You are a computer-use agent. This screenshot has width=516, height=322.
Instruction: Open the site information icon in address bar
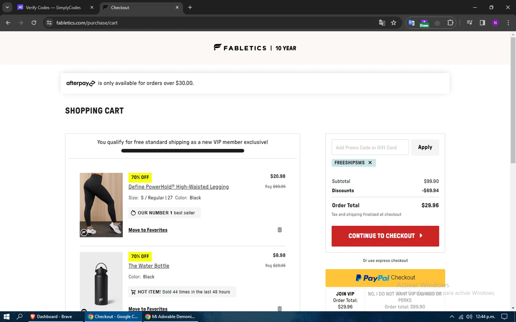pyautogui.click(x=49, y=23)
